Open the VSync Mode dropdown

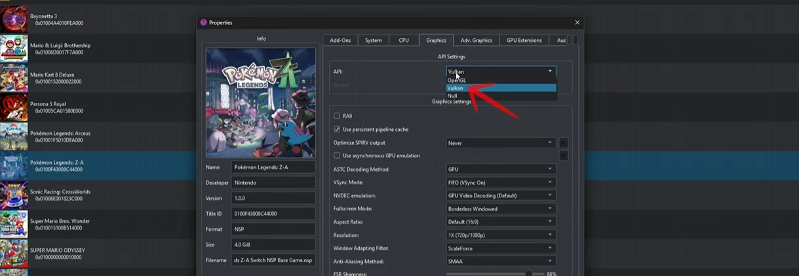501,182
